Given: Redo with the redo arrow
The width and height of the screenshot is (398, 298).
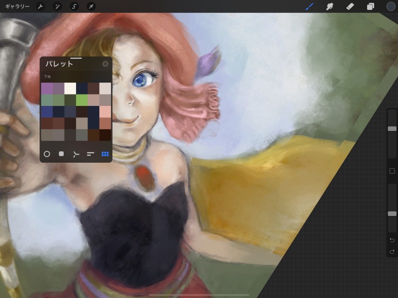Looking at the screenshot, I should (x=392, y=252).
